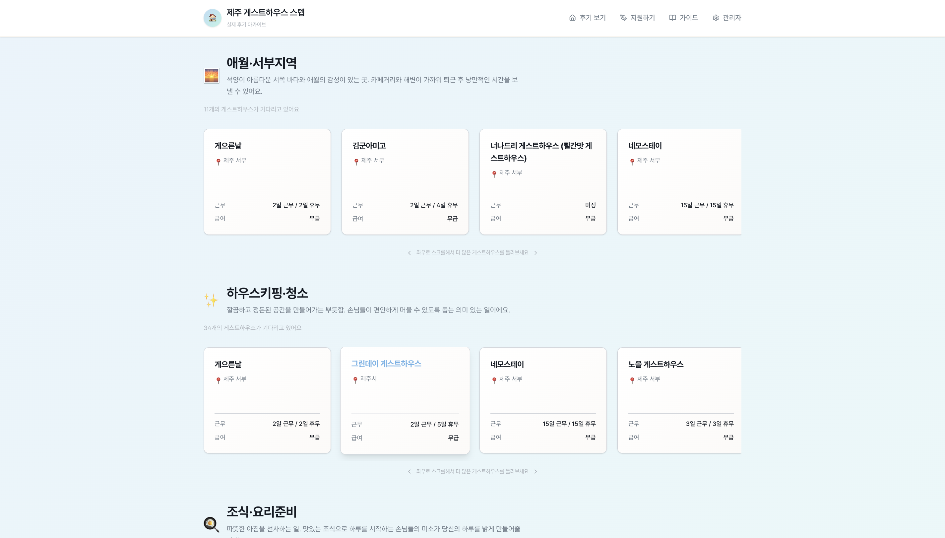Open 게으른날 card under 애월·서부지역
This screenshot has height=538, width=945.
coord(267,182)
